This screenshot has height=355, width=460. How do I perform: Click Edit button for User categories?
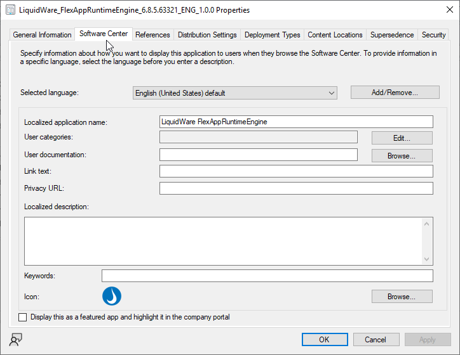pos(402,138)
